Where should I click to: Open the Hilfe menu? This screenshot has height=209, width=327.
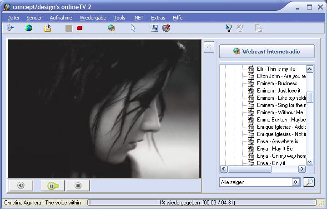tap(178, 18)
